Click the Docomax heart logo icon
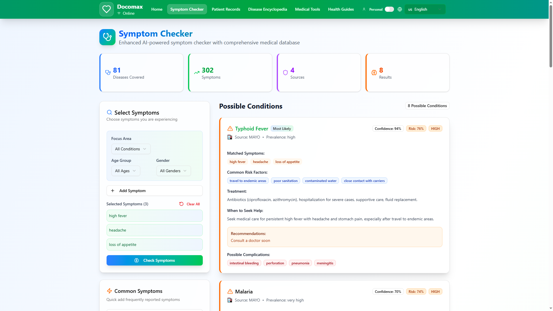 coord(106,9)
